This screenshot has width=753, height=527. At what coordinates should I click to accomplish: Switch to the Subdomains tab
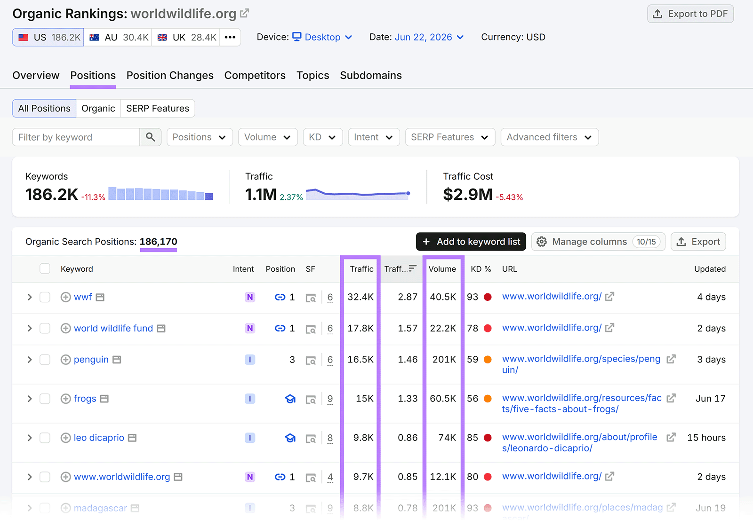pos(371,75)
